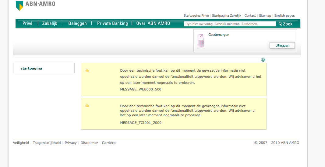Open the Privé menu
This screenshot has width=325, height=167.
click(x=27, y=23)
